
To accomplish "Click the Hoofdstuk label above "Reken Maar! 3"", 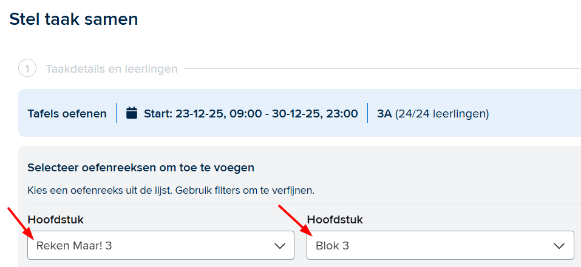I will pyautogui.click(x=55, y=220).
